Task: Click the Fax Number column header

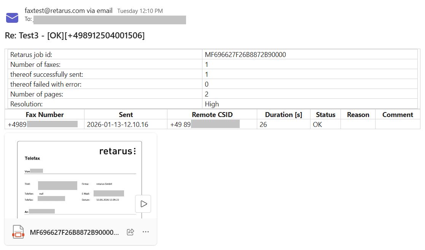Action: 45,115
